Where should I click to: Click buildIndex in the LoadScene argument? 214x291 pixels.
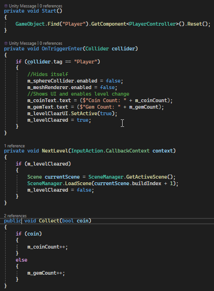click(x=146, y=183)
